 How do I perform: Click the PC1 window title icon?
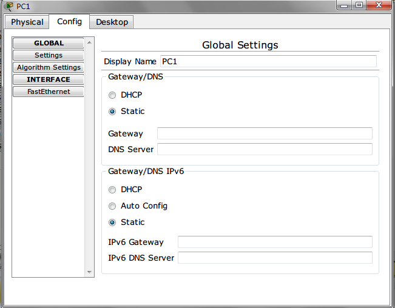tap(9, 6)
